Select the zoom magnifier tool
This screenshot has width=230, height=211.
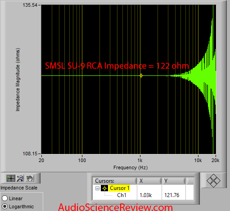(20, 178)
